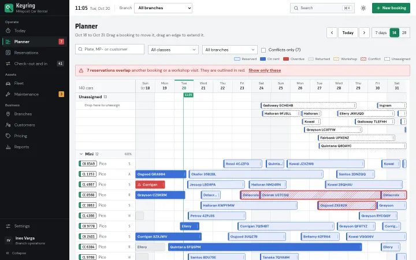Click the Planner nav icon

(8, 42)
